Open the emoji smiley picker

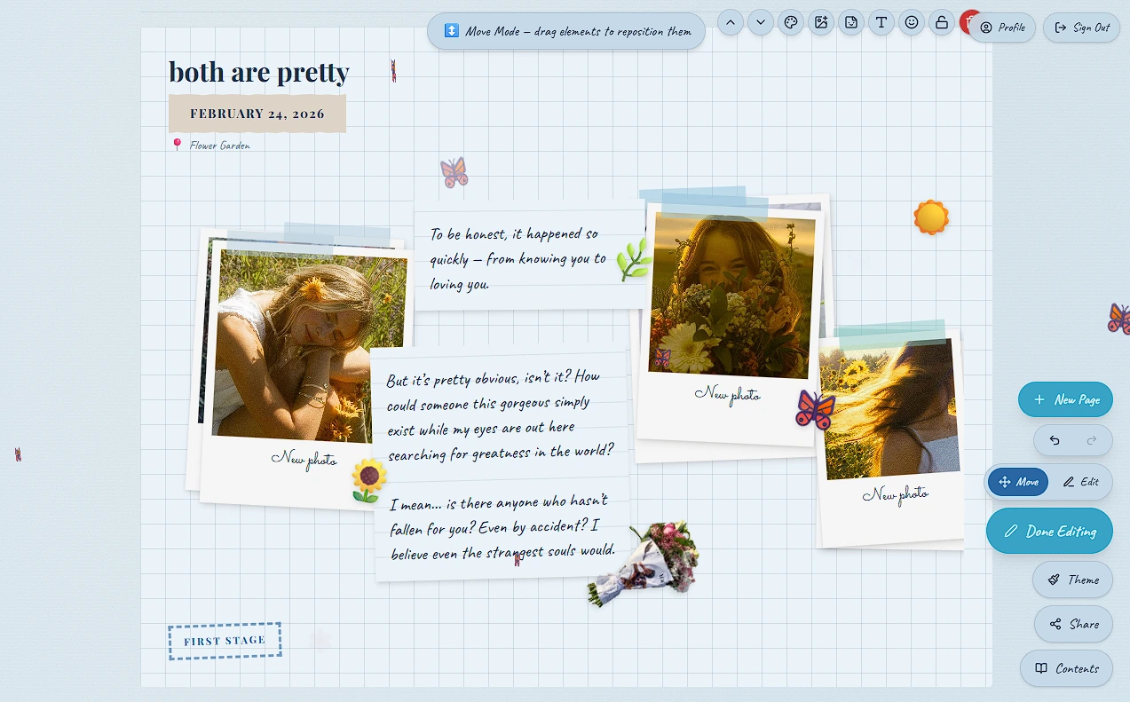pyautogui.click(x=912, y=22)
